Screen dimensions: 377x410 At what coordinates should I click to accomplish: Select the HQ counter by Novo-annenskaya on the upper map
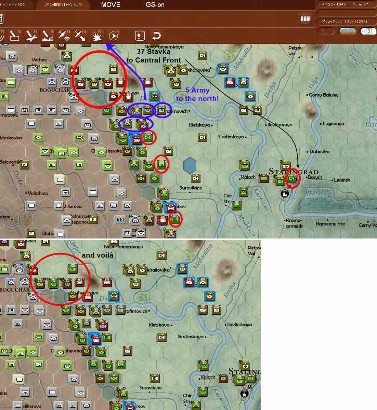[x=203, y=55]
